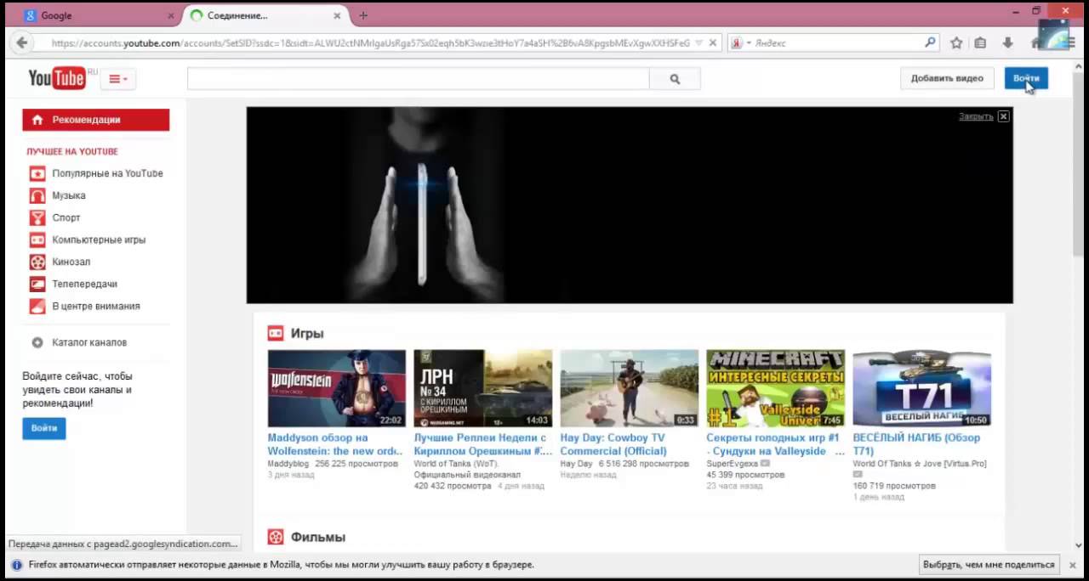Open the downloads arrow icon
This screenshot has width=1089, height=581.
point(1007,42)
